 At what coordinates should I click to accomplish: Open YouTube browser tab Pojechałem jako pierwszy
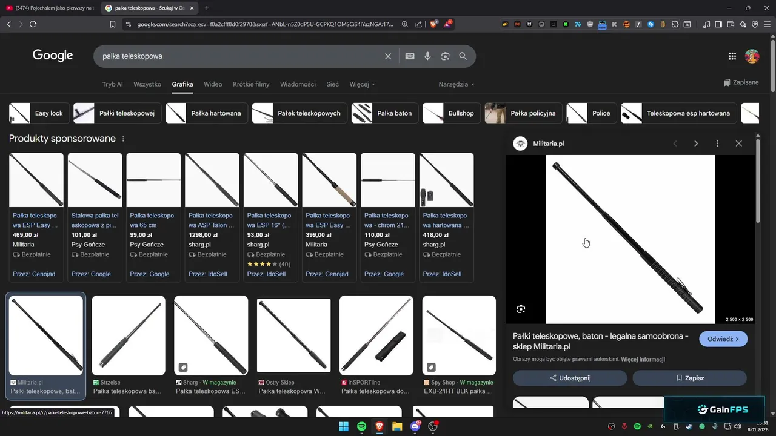click(50, 8)
